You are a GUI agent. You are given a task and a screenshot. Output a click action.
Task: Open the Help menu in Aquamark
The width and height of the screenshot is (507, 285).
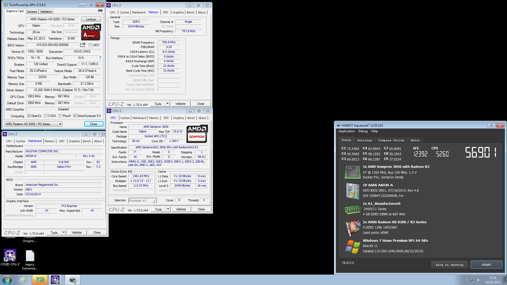click(x=374, y=131)
